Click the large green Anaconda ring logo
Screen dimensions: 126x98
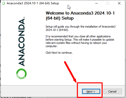(x=21, y=74)
